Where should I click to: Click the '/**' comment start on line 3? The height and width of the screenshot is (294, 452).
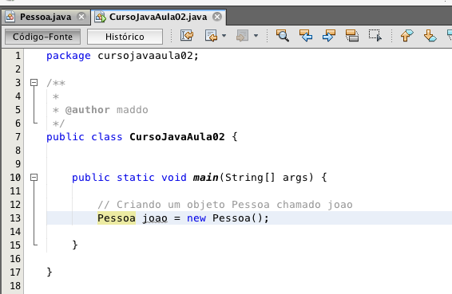56,83
